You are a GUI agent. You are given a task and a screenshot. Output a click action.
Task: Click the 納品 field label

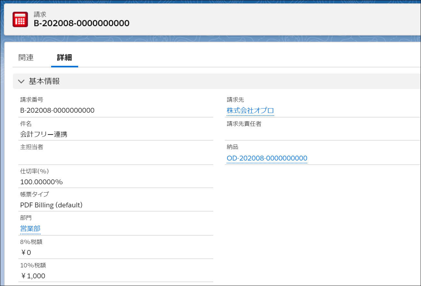[233, 147]
